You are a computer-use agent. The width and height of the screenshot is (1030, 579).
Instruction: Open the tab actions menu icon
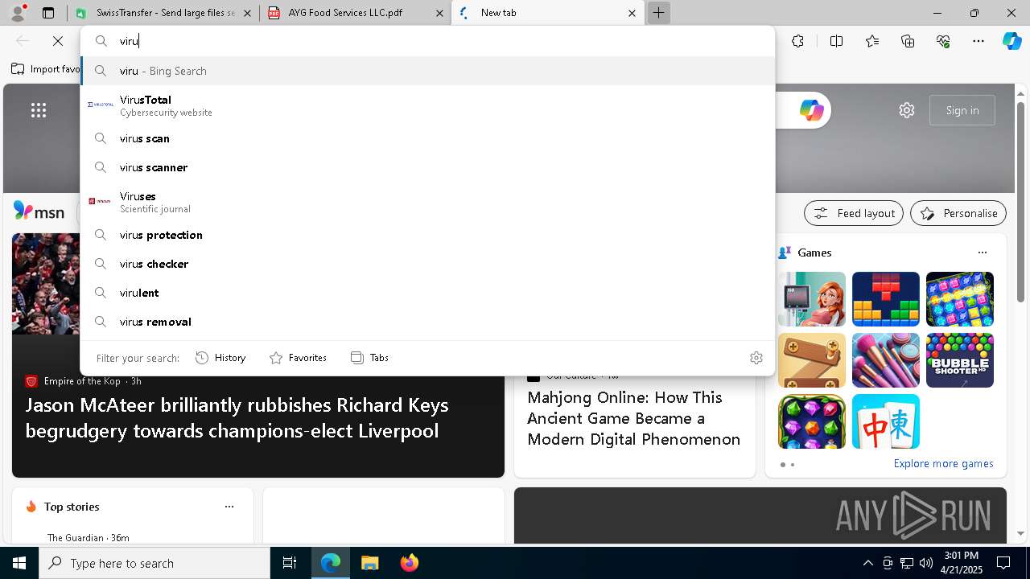tap(48, 13)
